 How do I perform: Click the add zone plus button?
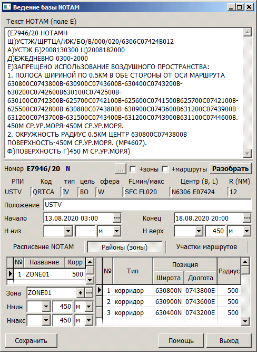(x=81, y=293)
